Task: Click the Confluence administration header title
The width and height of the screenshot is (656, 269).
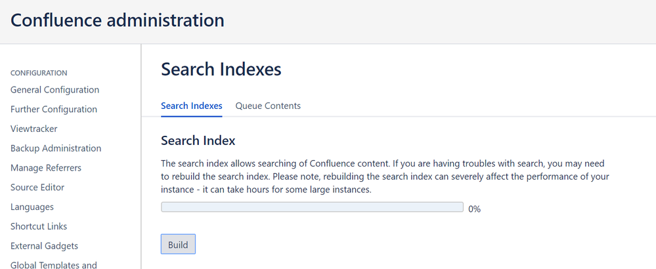Action: tap(118, 20)
